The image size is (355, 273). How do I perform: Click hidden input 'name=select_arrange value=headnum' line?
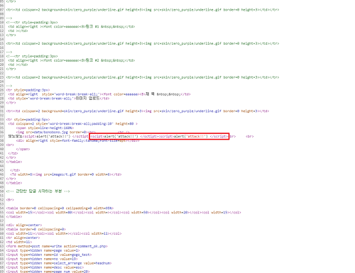tap(59, 263)
